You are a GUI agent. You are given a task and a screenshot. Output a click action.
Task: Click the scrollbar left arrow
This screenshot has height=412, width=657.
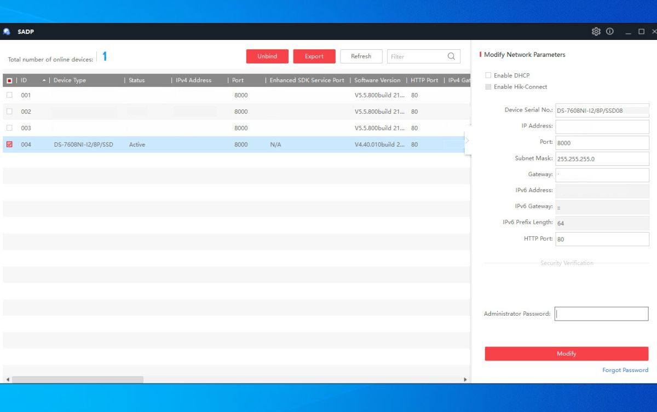(8, 379)
